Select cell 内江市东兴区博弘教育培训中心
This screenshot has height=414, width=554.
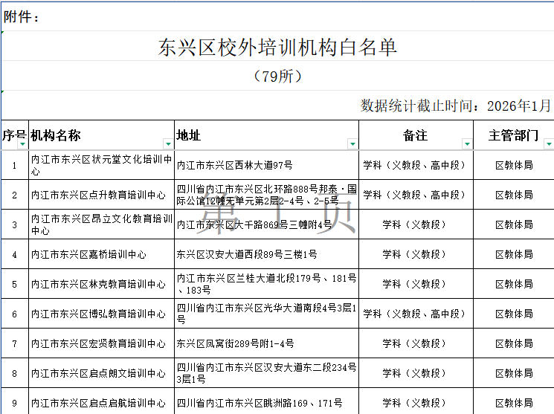(101, 314)
